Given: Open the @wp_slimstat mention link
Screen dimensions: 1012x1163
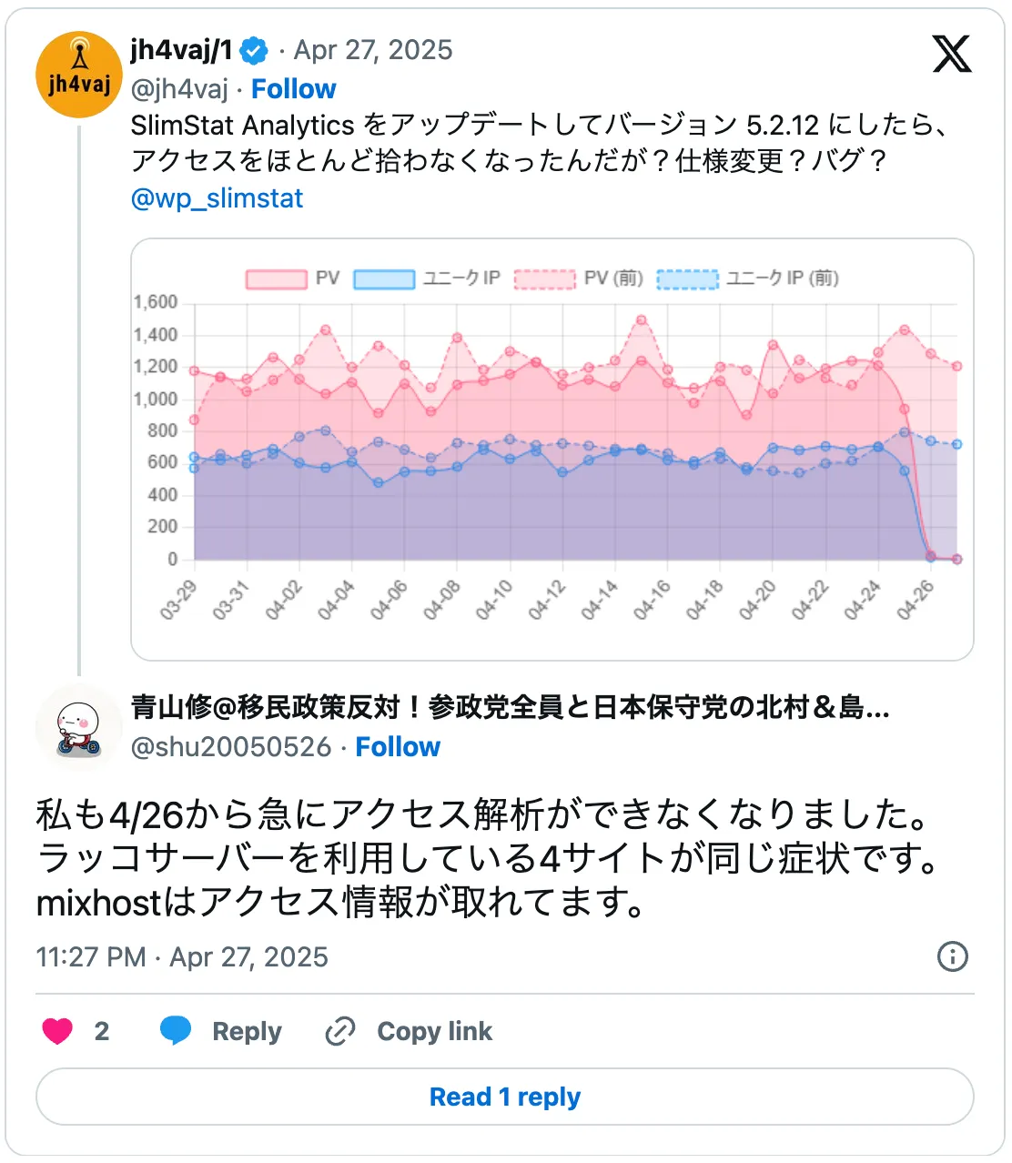Looking at the screenshot, I should click(218, 198).
